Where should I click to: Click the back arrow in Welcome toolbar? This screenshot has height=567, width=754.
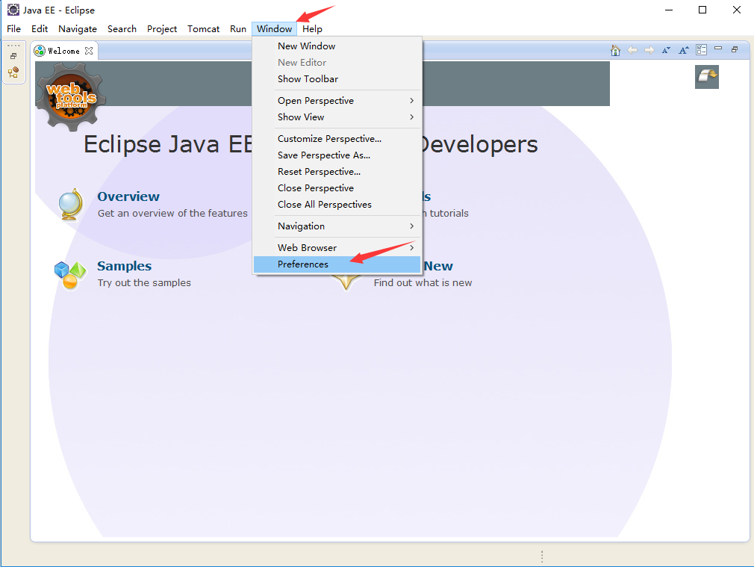632,50
